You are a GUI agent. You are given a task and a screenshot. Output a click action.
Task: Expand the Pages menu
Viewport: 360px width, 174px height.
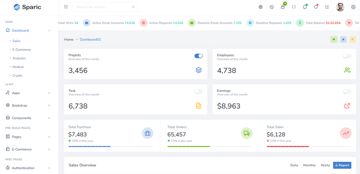click(28, 137)
